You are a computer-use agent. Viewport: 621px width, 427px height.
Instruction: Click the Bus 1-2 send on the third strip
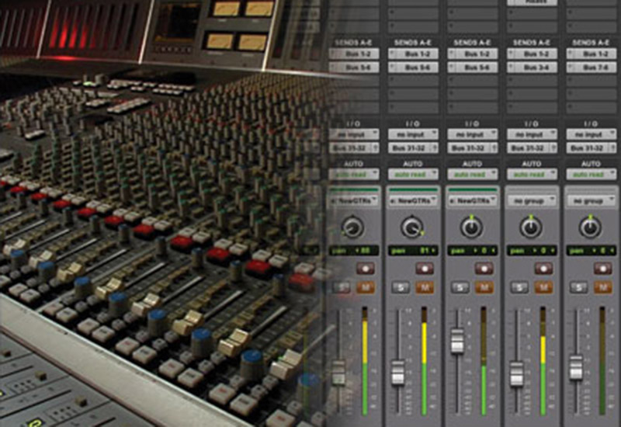pos(473,54)
